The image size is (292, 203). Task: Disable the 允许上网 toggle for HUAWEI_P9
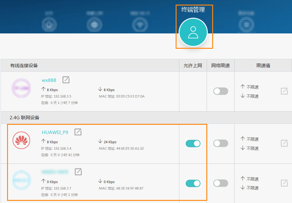tap(193, 143)
